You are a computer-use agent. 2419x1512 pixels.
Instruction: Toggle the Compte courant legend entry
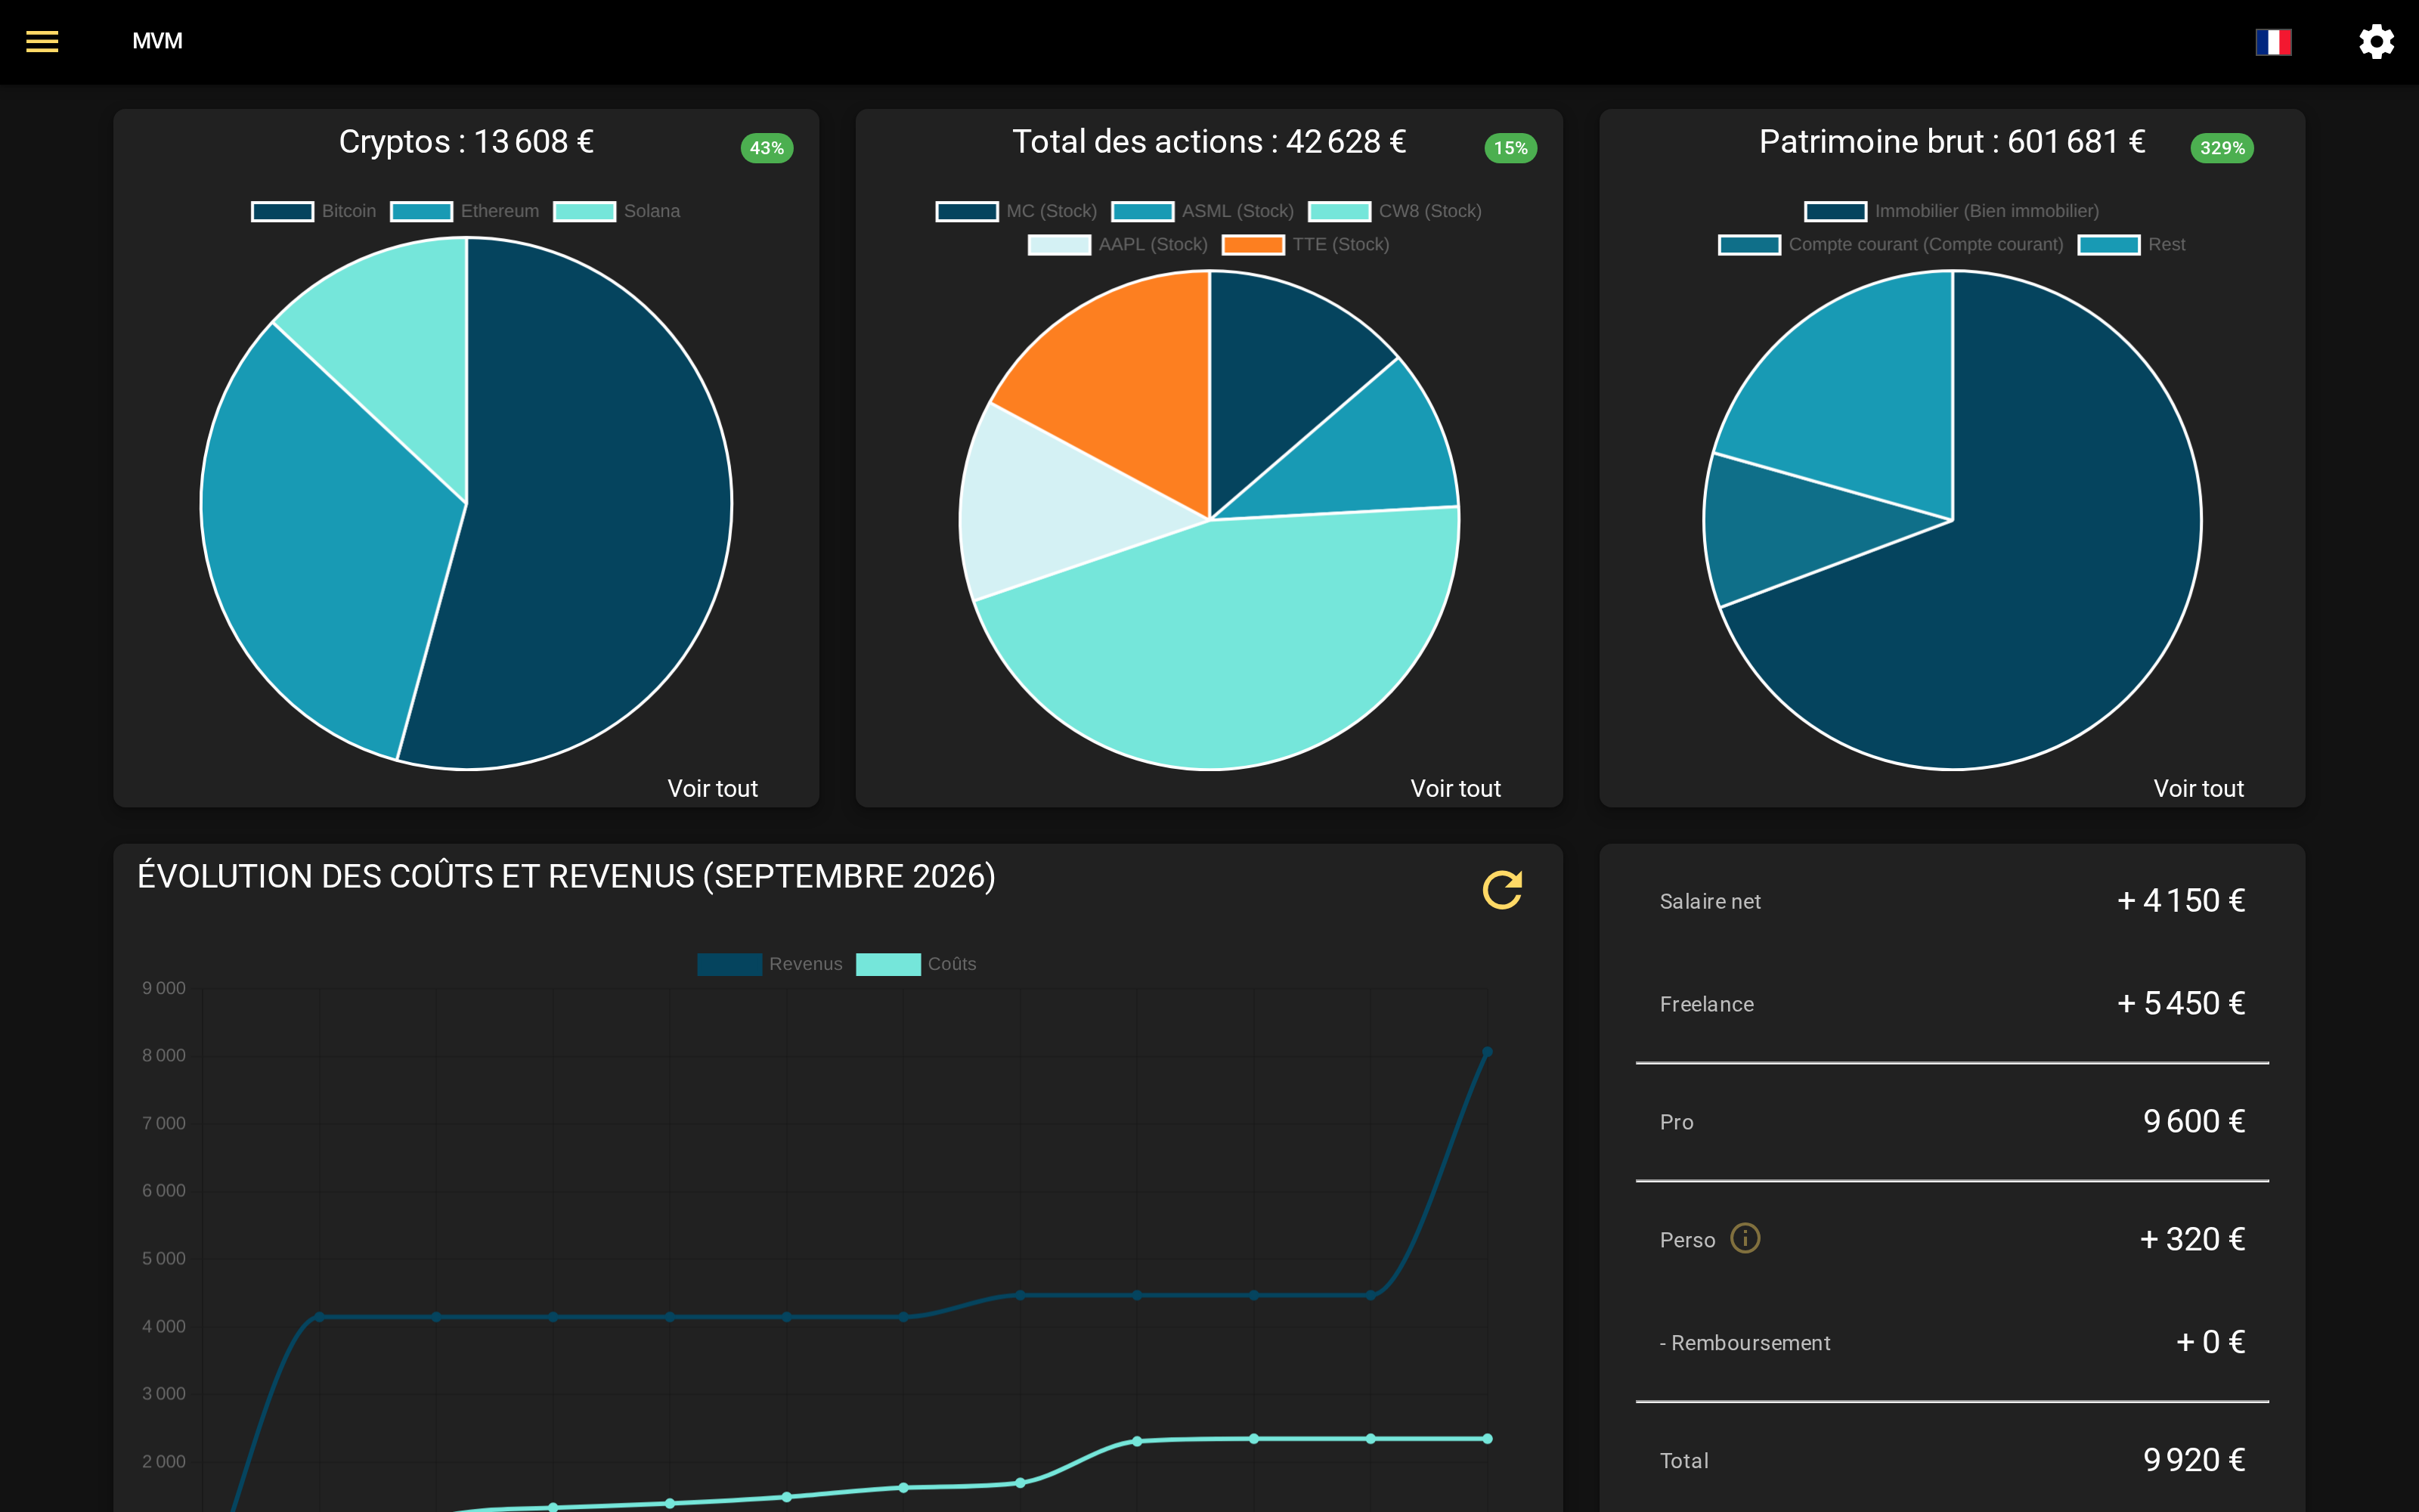click(x=1890, y=244)
